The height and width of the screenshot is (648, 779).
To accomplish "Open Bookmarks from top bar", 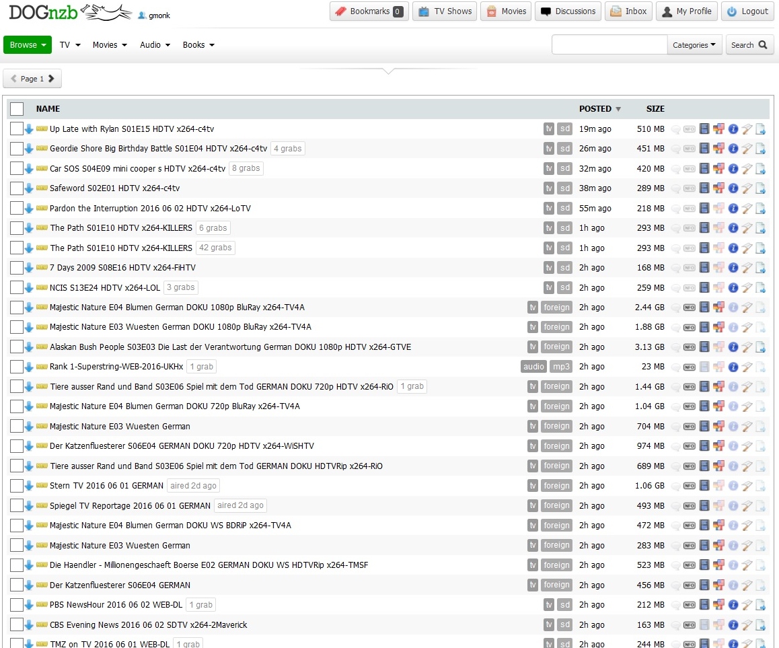I will pyautogui.click(x=369, y=11).
